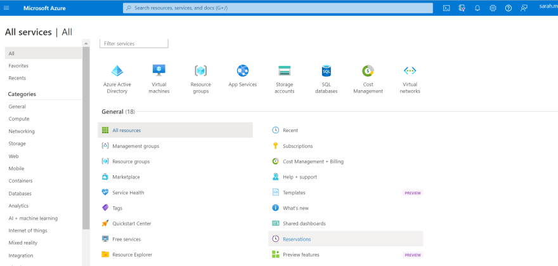Click the sidebar scroll up arrow

tap(86, 43)
